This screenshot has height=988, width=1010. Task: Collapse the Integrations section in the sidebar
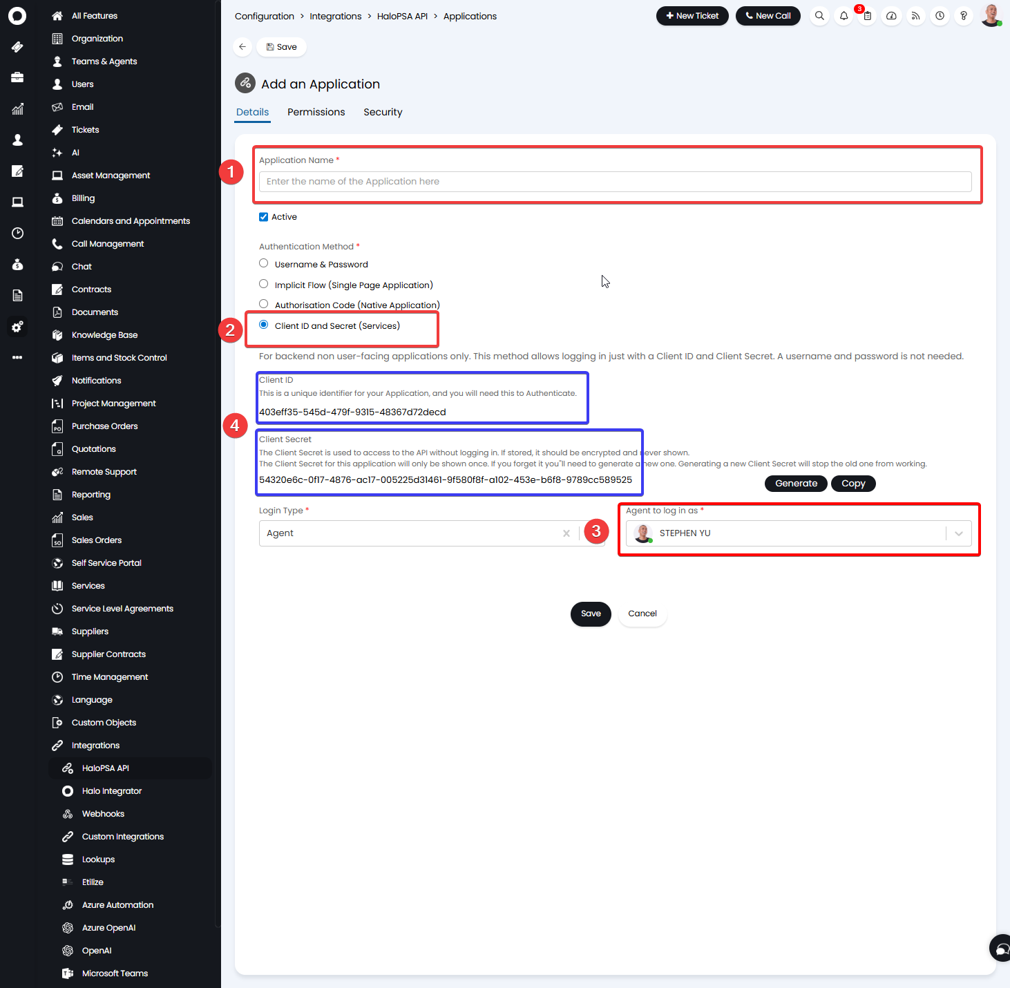pyautogui.click(x=95, y=745)
